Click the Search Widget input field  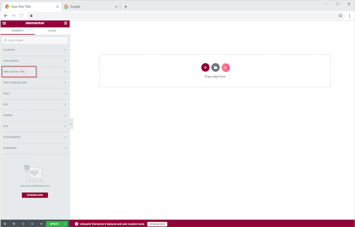35,40
